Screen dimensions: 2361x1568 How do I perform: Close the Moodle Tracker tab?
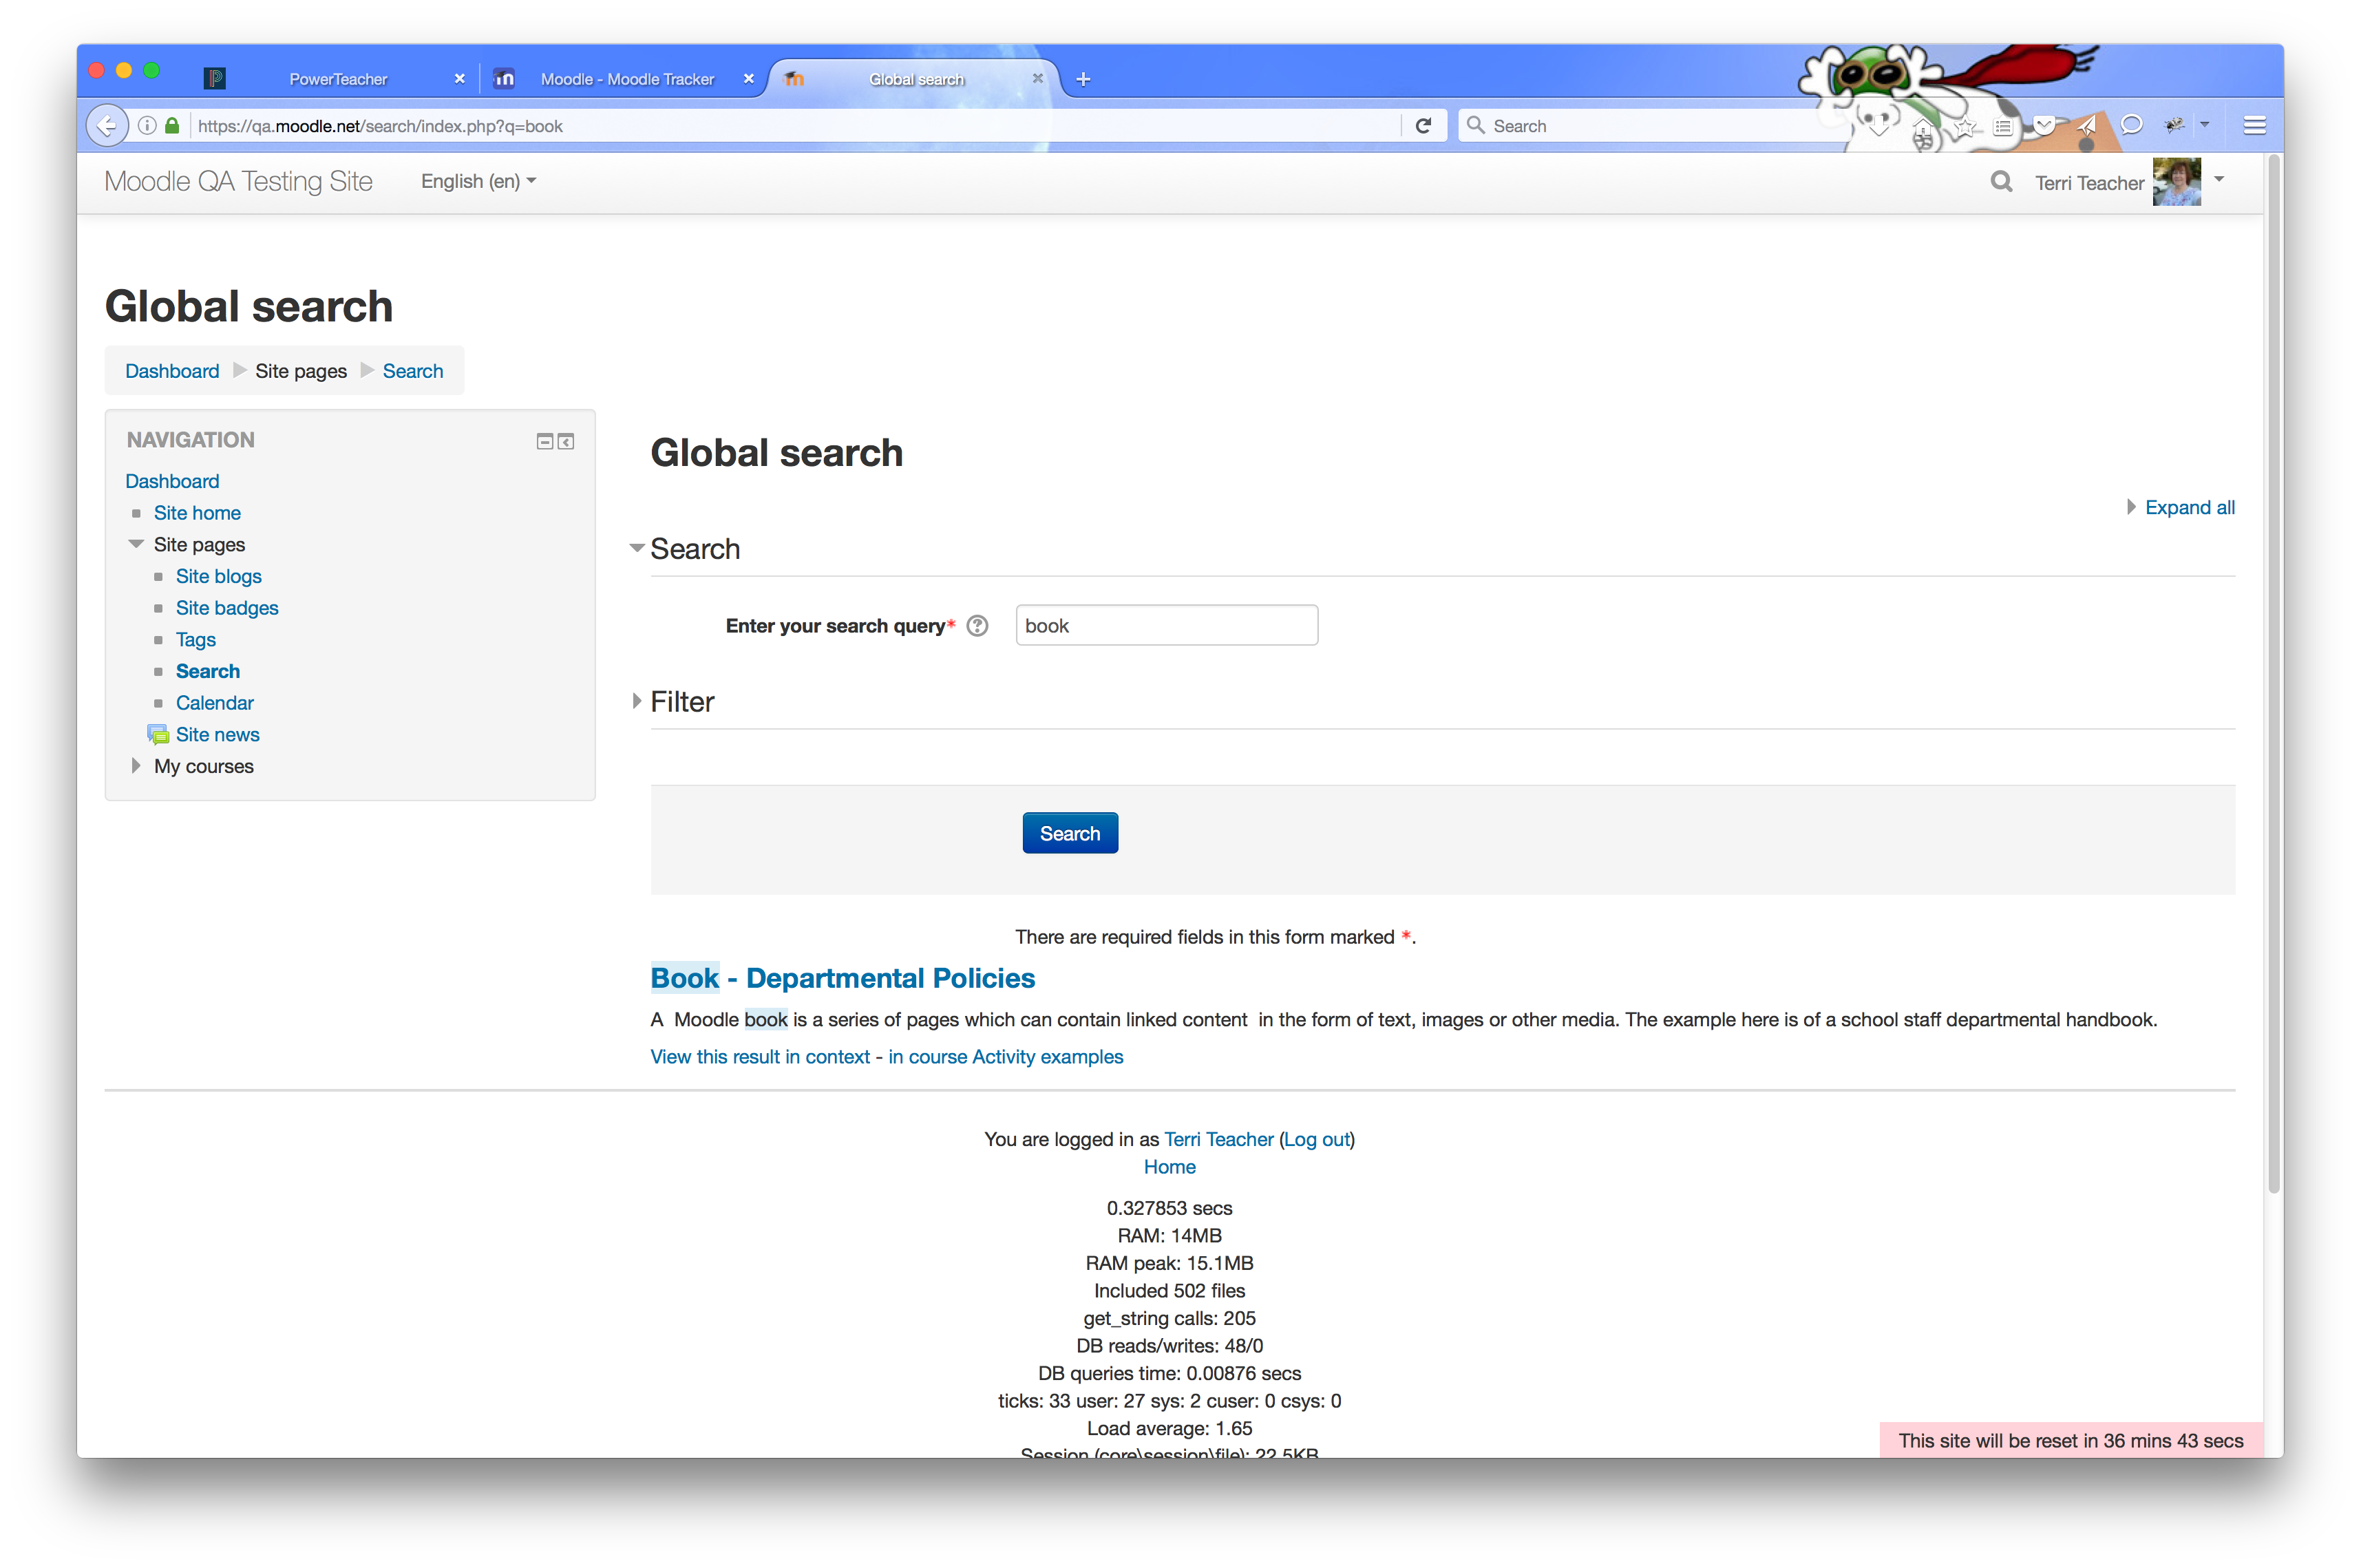749,79
